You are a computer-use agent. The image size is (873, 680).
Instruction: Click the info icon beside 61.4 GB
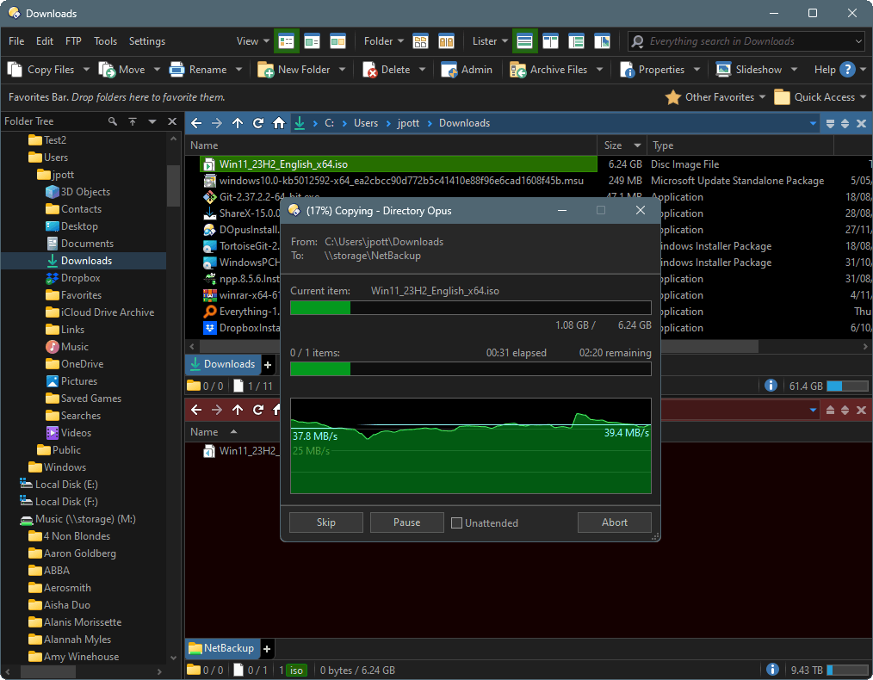click(771, 386)
